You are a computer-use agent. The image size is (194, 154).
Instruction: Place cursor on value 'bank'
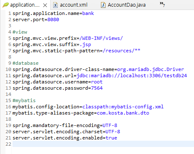coord(88,13)
